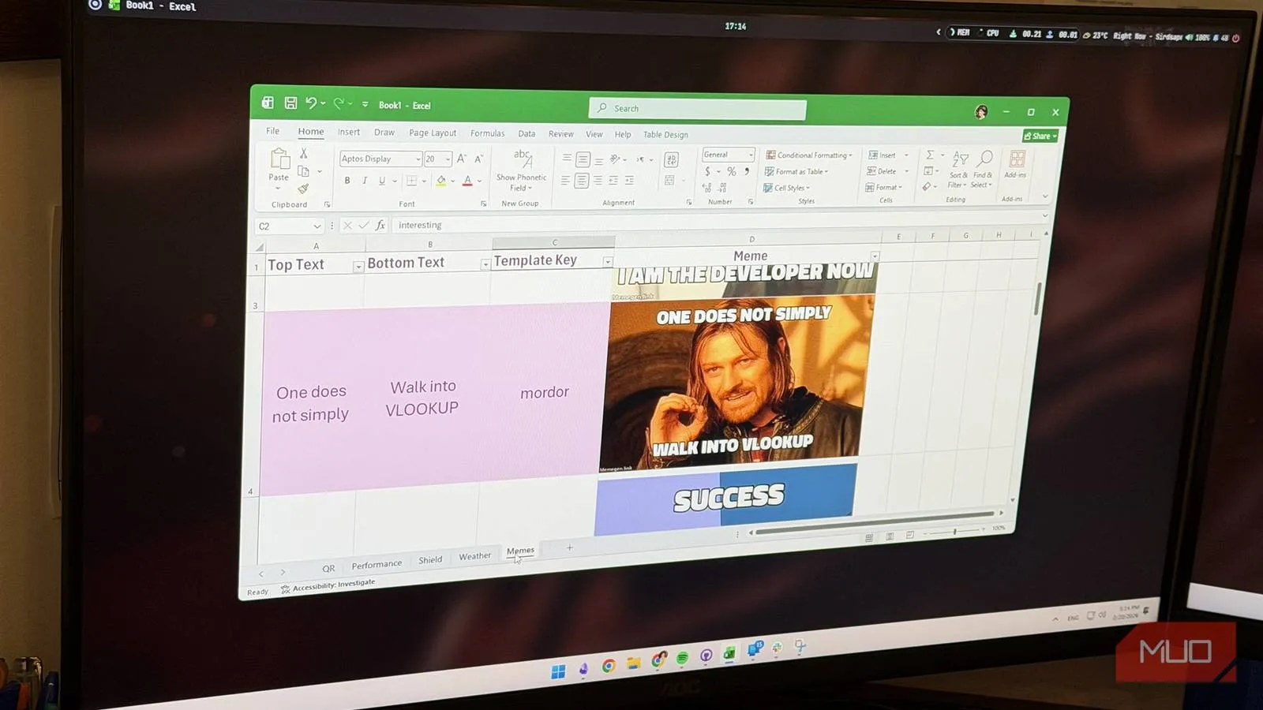Open the Template Key column filter arrow

tap(607, 261)
